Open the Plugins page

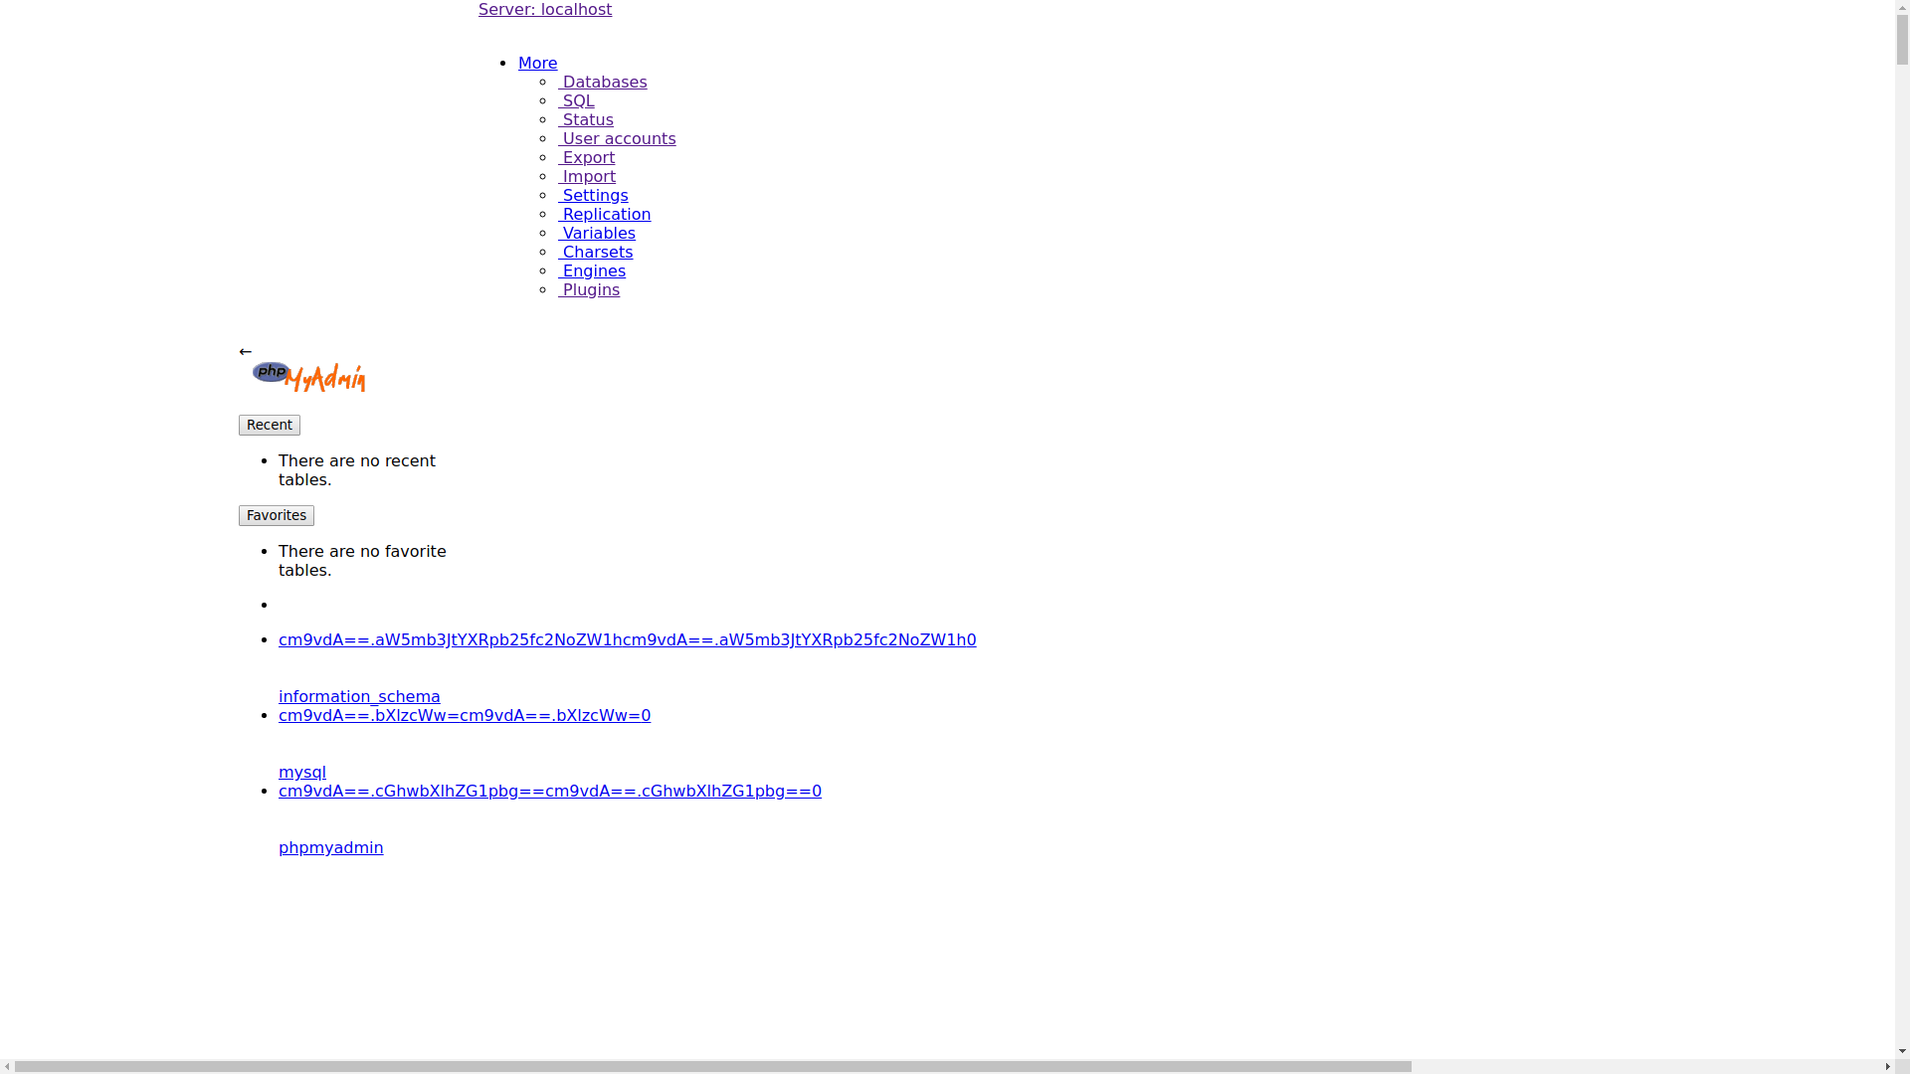coord(589,289)
